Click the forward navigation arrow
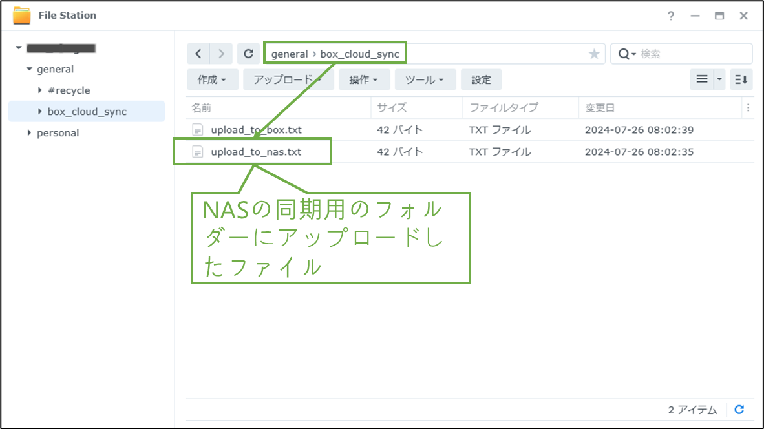The width and height of the screenshot is (764, 429). pyautogui.click(x=221, y=53)
